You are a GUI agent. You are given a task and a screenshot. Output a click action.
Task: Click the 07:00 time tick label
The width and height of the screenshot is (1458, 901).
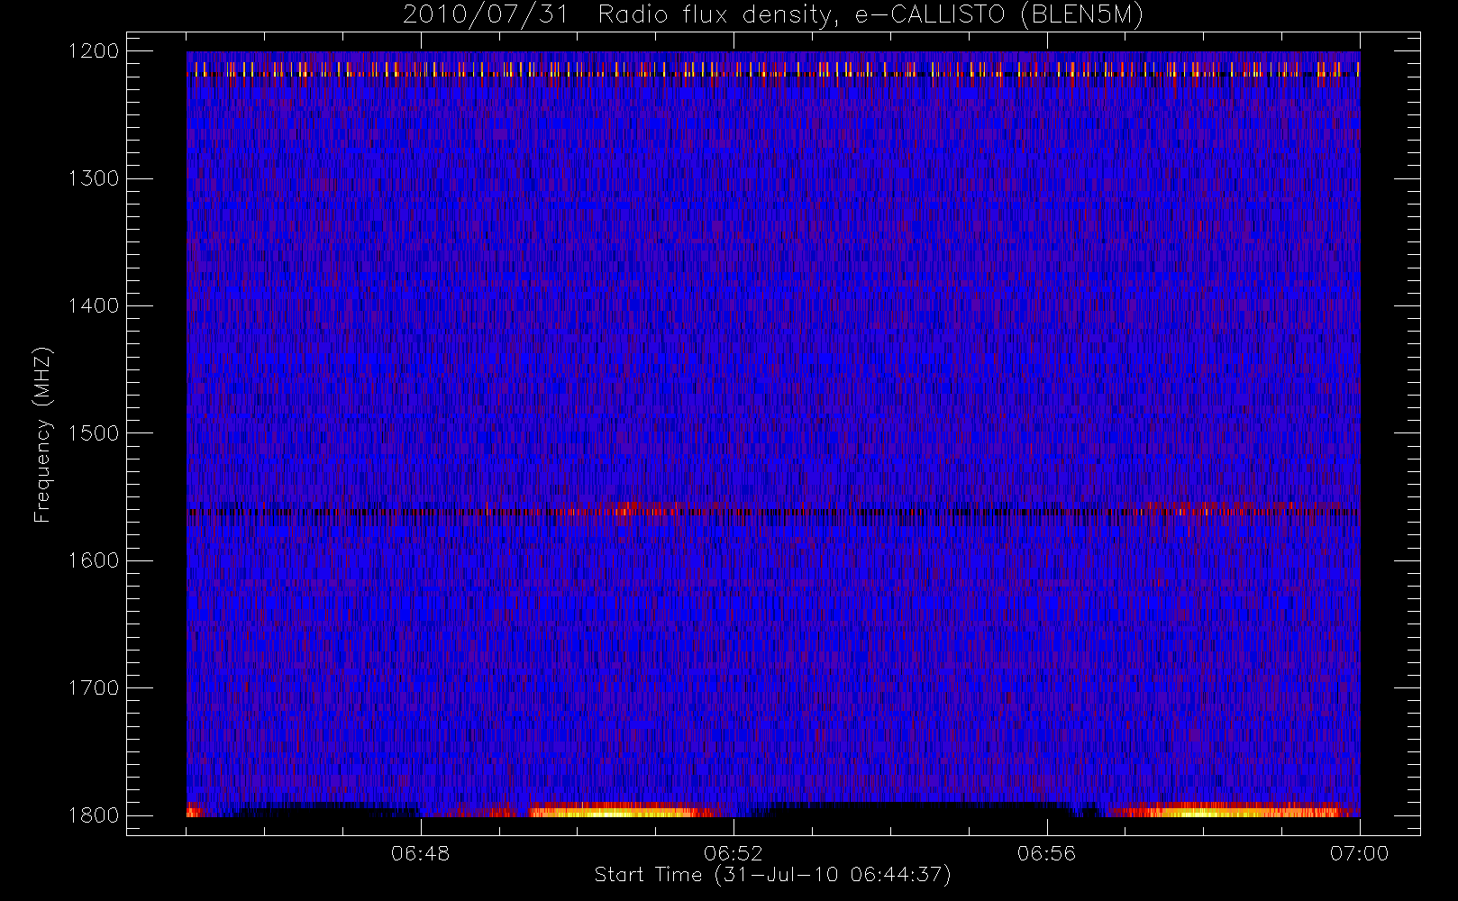click(1360, 853)
